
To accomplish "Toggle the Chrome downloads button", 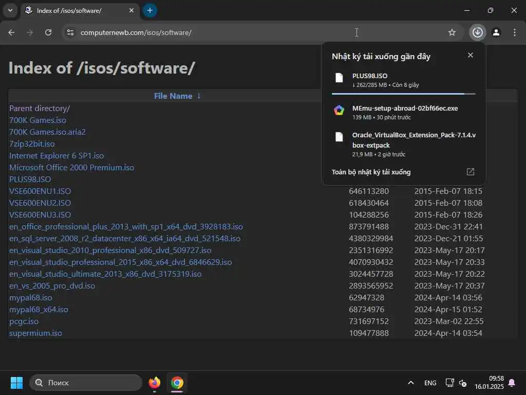I will pyautogui.click(x=477, y=32).
